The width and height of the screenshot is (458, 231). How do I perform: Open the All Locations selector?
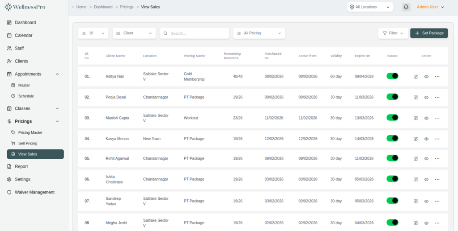[x=370, y=7]
